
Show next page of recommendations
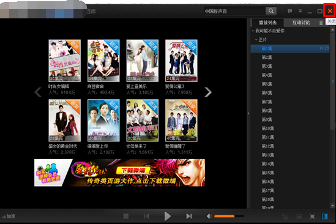pyautogui.click(x=208, y=92)
